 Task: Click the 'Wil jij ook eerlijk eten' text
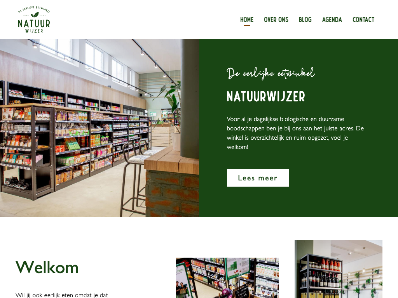pyautogui.click(x=62, y=295)
